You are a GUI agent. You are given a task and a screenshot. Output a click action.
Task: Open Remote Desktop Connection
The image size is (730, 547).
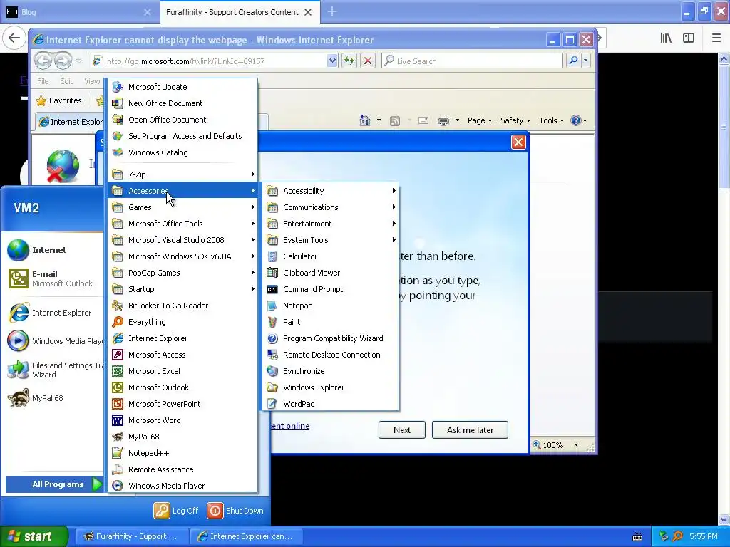click(x=331, y=355)
